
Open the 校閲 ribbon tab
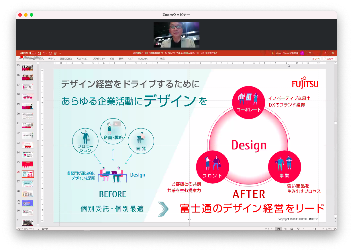[x=112, y=58]
